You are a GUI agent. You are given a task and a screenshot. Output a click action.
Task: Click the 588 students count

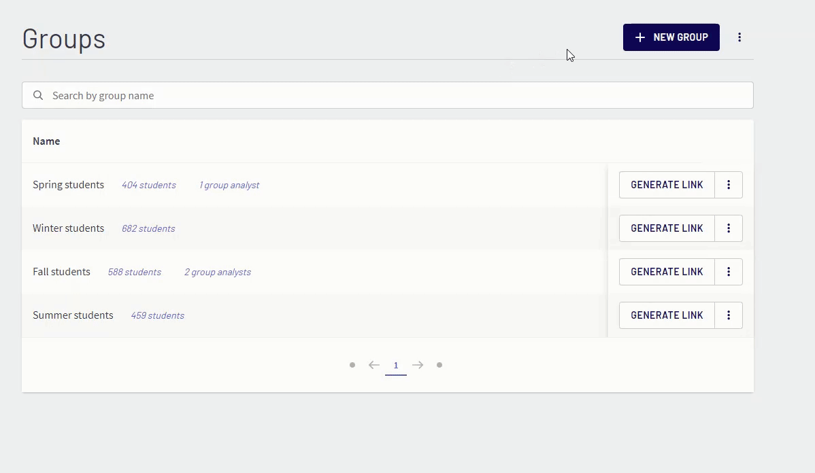(134, 273)
